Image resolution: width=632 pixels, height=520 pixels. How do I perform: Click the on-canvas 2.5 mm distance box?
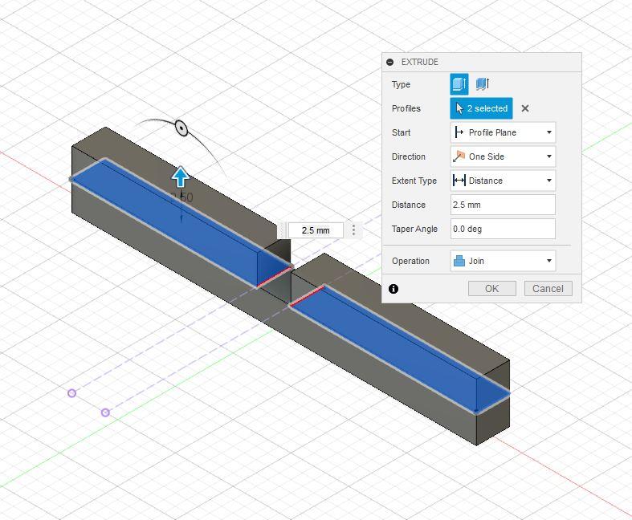(x=316, y=230)
